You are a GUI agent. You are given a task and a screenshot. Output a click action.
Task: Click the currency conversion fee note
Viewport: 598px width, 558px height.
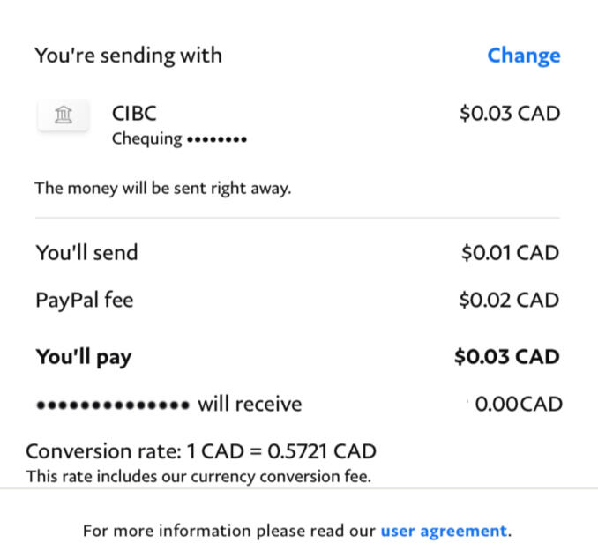(198, 477)
